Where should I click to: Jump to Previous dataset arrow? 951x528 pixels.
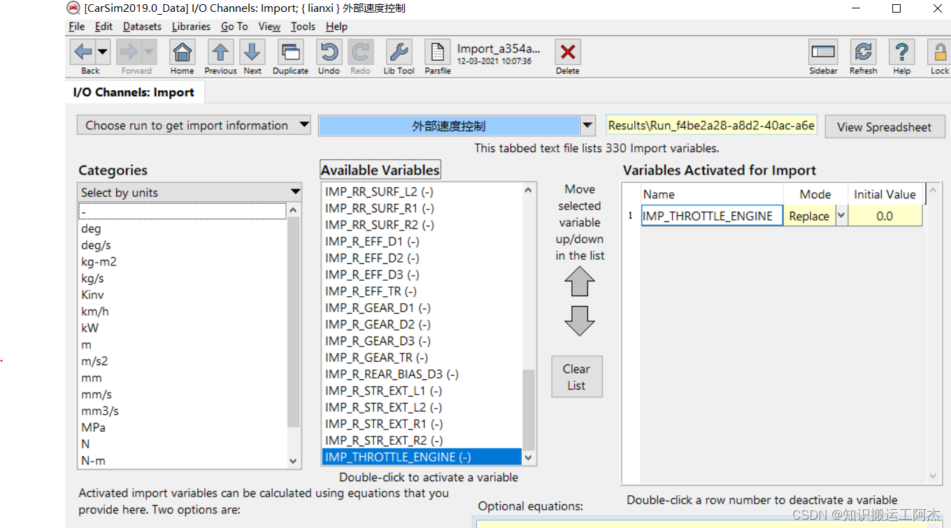[x=220, y=52]
